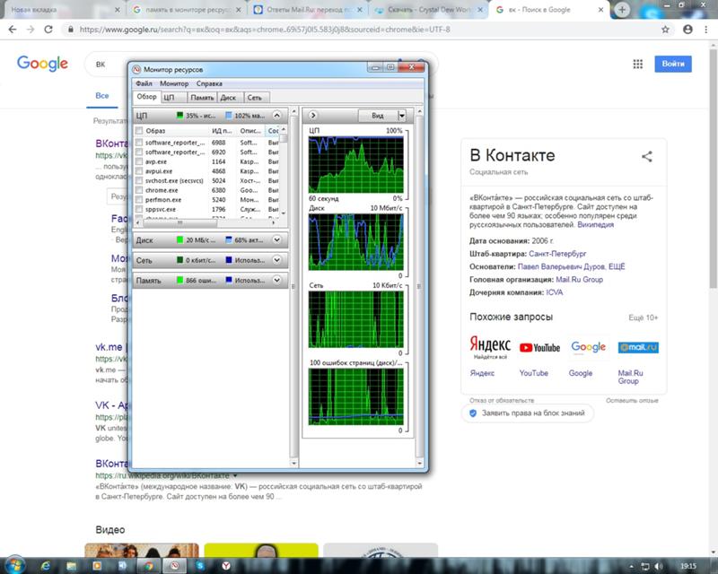Open the Яндекс related search logo

click(489, 347)
